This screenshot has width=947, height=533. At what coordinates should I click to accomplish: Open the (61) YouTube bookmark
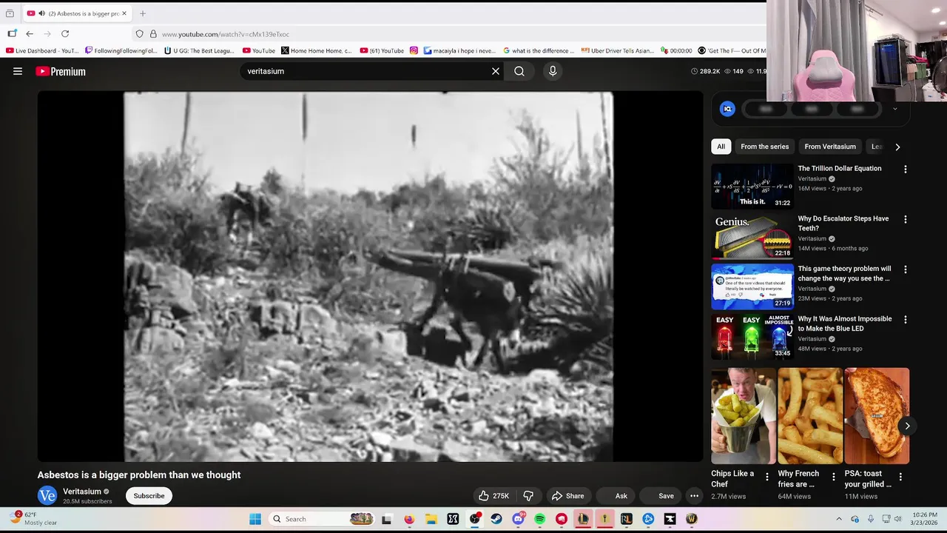[382, 51]
